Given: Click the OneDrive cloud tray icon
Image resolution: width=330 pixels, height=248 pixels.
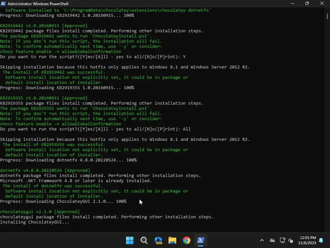Looking at the screenshot, I should [x=272, y=240].
